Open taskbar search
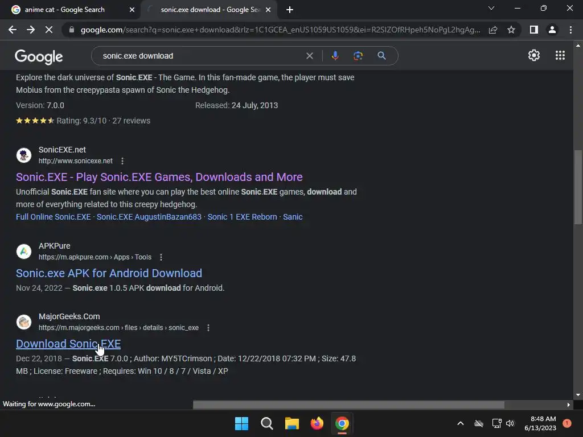Screen dimensions: 583x437 coord(266,423)
